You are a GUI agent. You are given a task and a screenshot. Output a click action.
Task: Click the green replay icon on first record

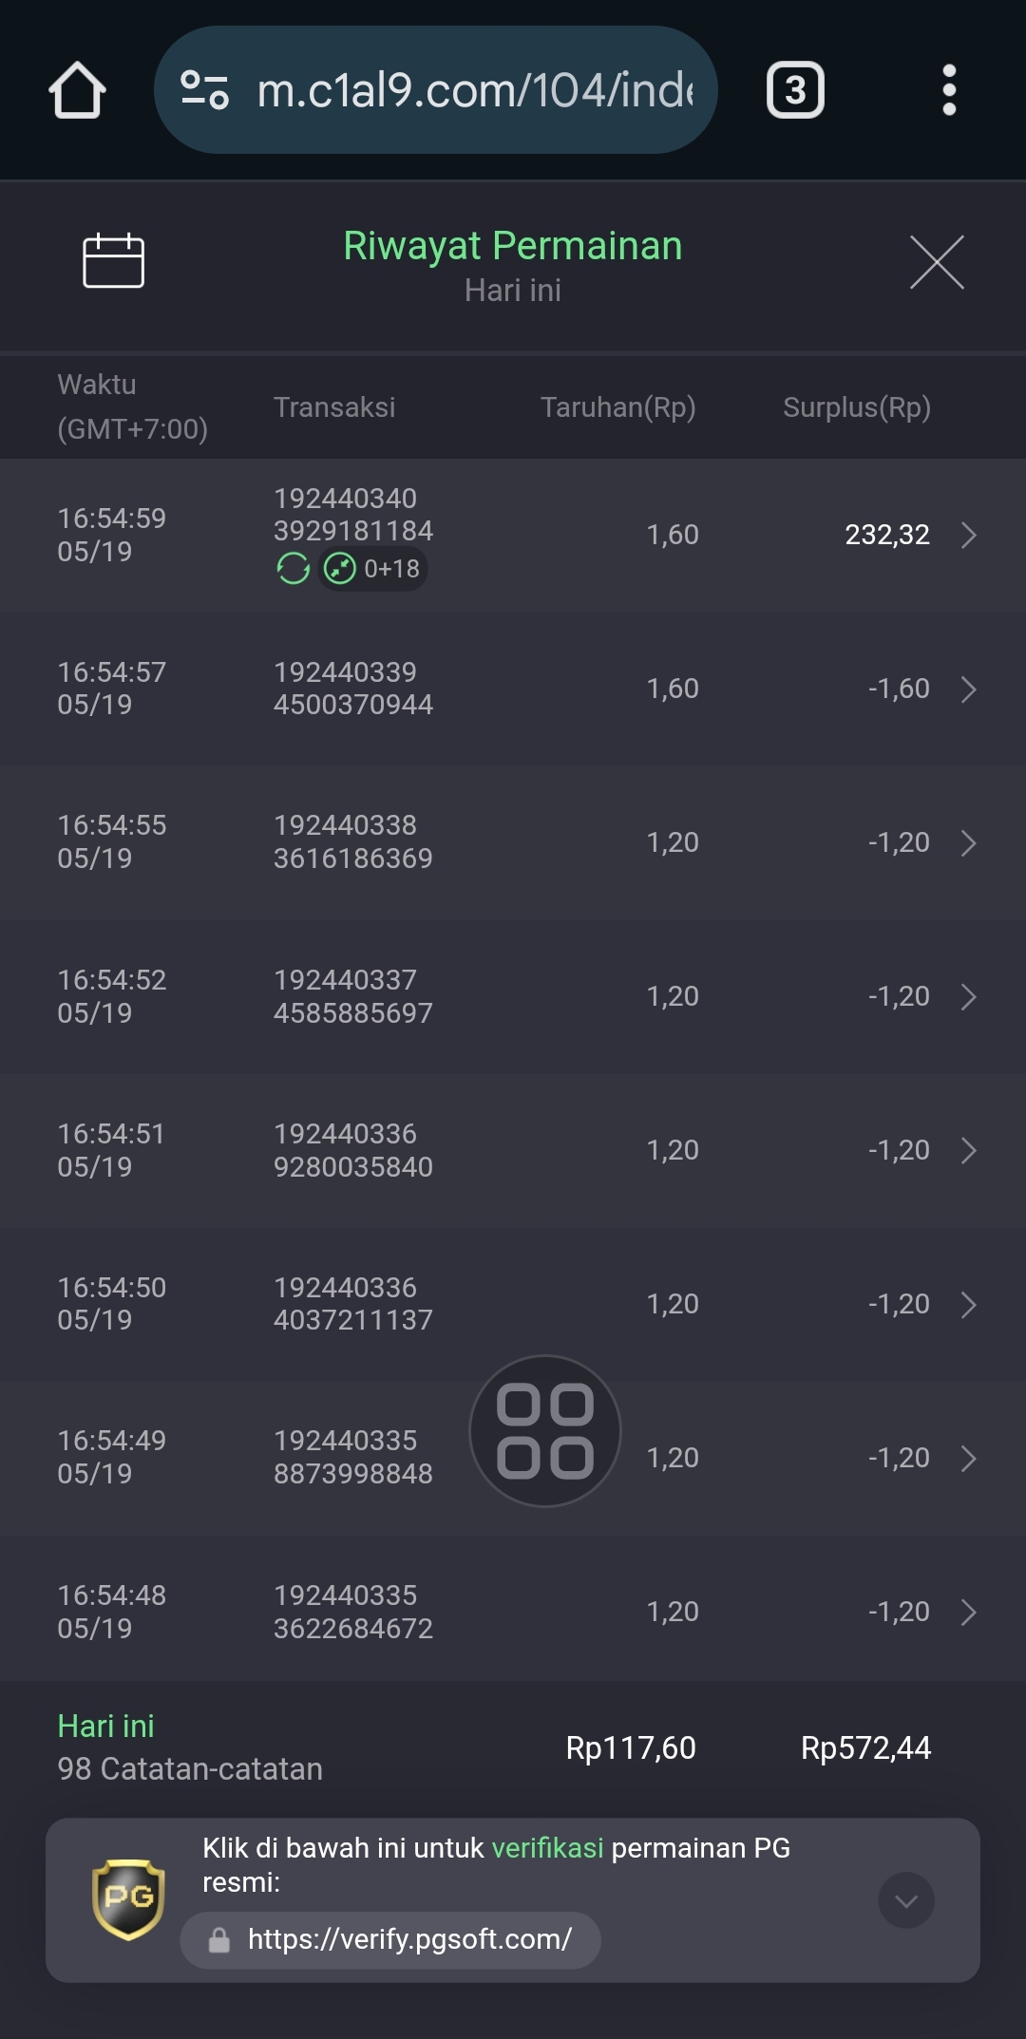tap(293, 569)
